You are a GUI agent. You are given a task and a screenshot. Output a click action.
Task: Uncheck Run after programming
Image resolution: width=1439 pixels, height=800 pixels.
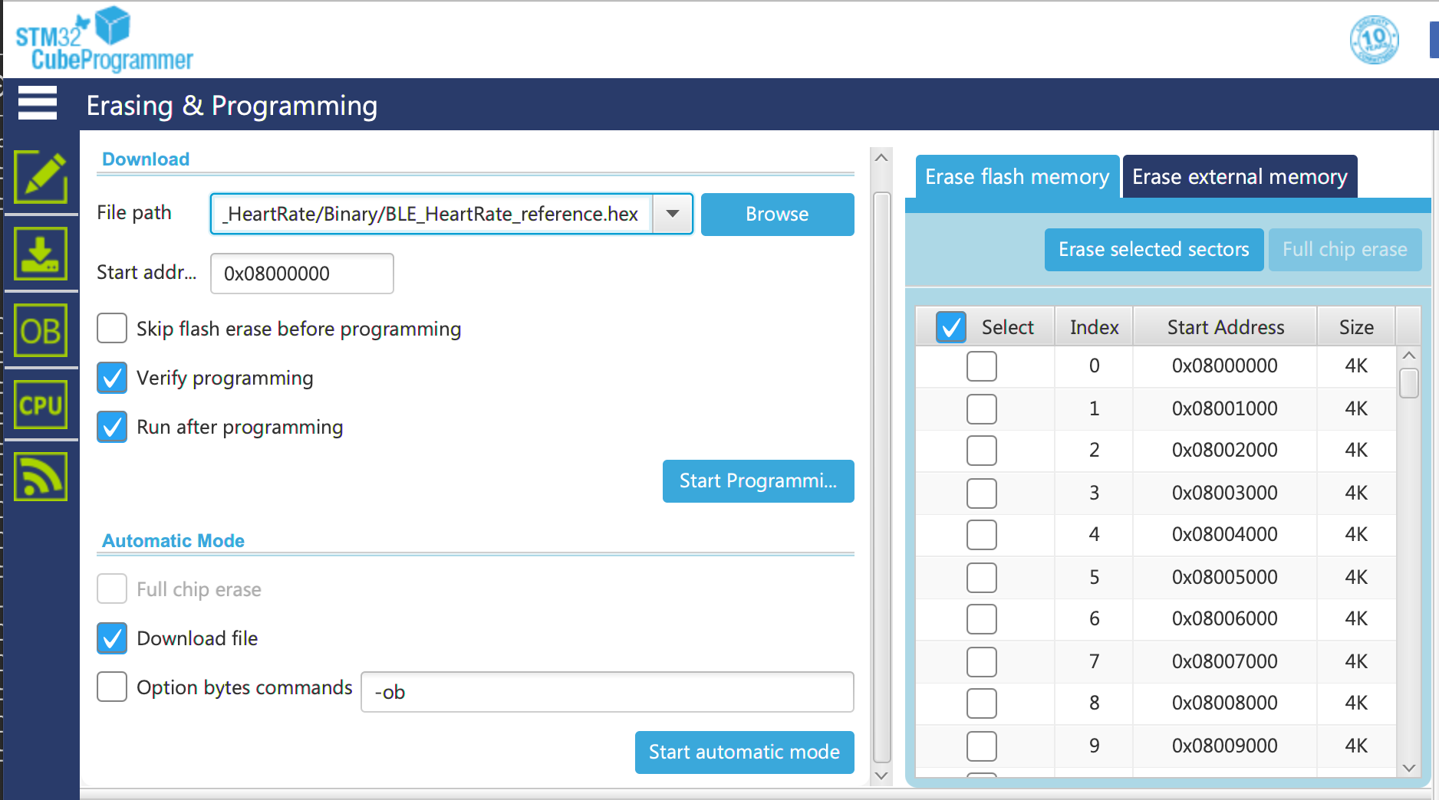coord(111,427)
